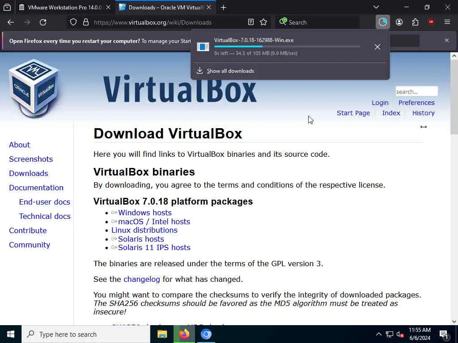Open Firefox account icon

(399, 22)
